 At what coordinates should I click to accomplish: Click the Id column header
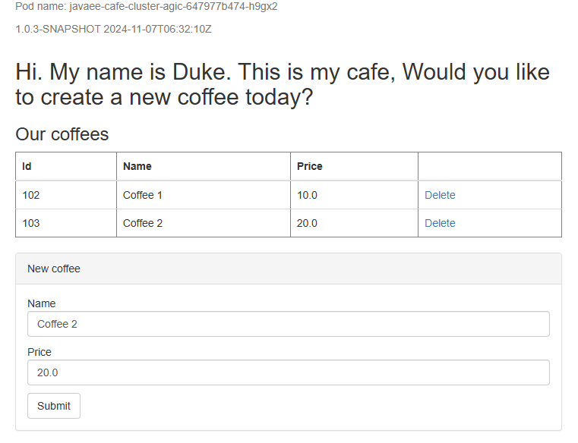click(27, 166)
